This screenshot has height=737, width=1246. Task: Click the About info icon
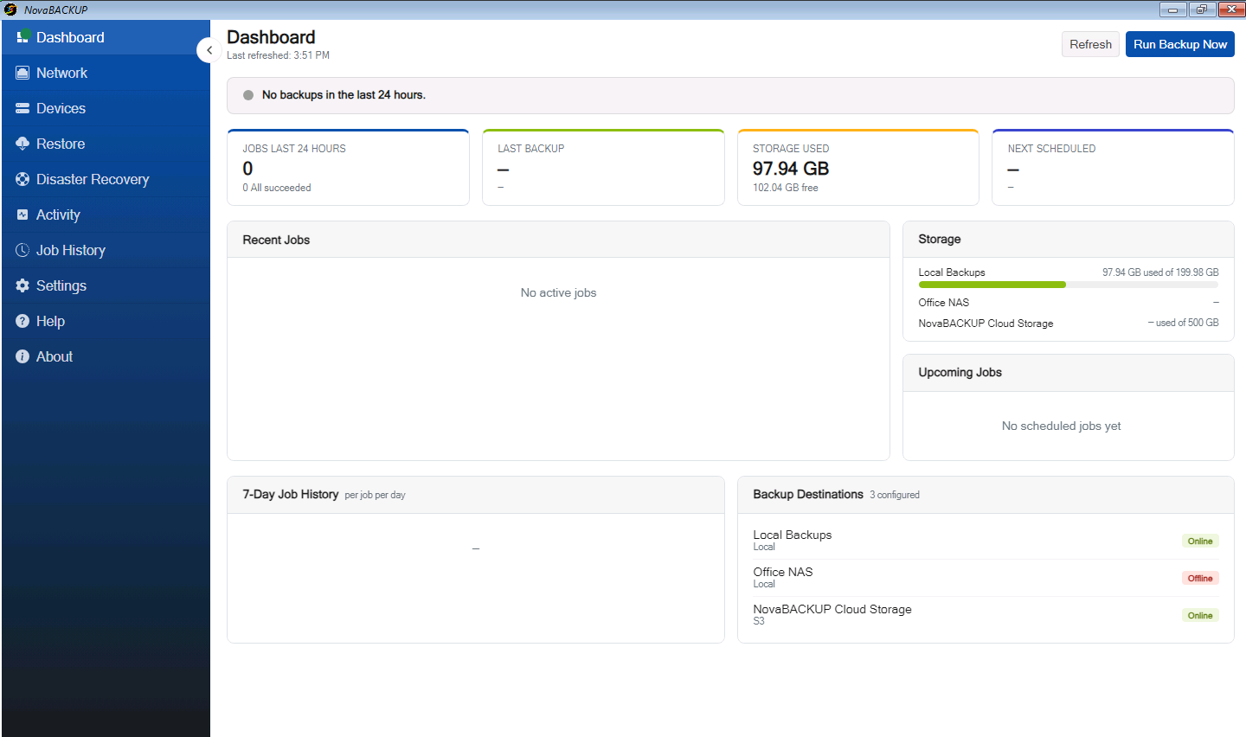pyautogui.click(x=22, y=356)
